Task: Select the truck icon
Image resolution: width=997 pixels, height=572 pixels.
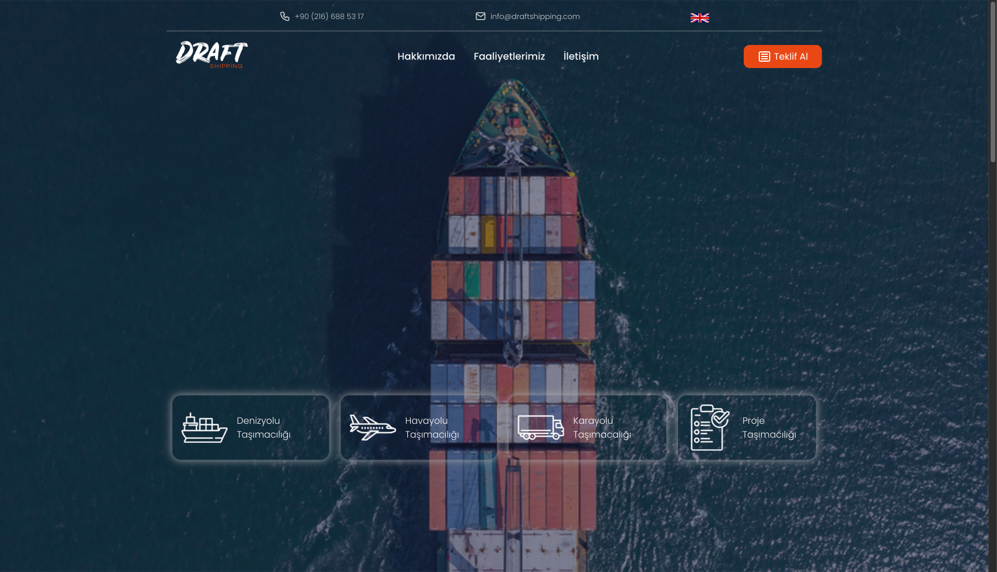Action: tap(541, 428)
